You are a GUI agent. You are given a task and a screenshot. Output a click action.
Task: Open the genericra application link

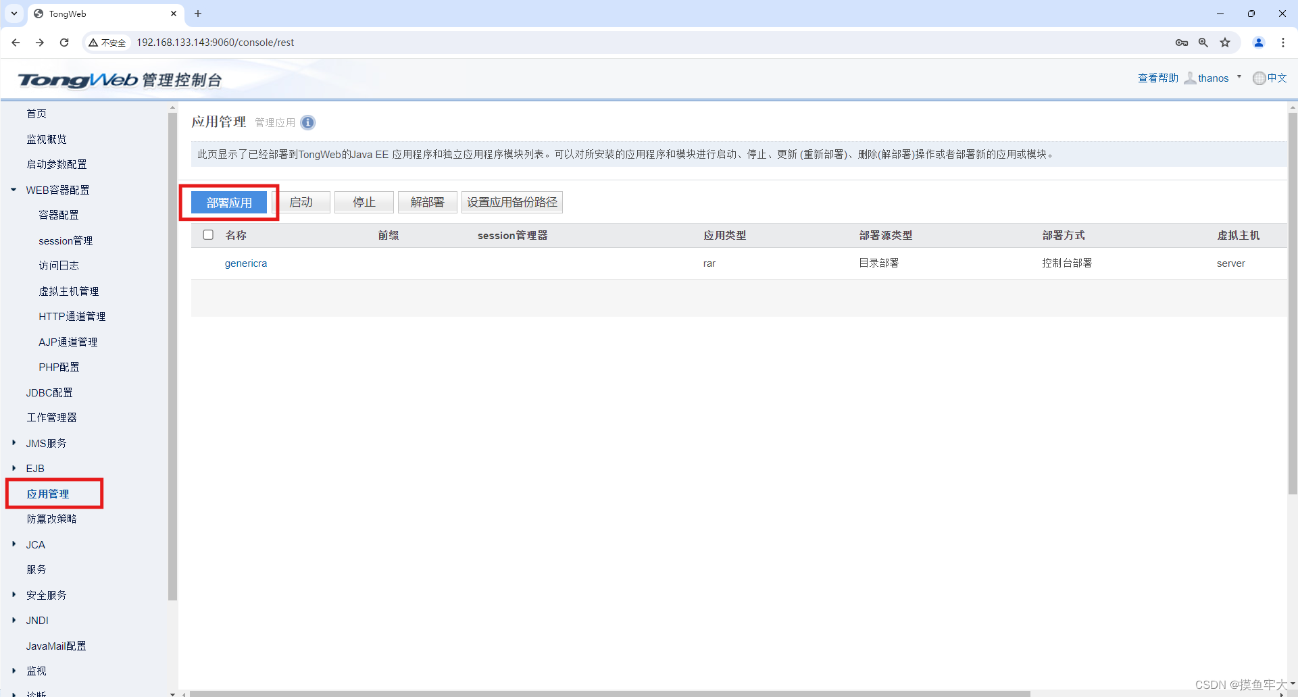[246, 263]
